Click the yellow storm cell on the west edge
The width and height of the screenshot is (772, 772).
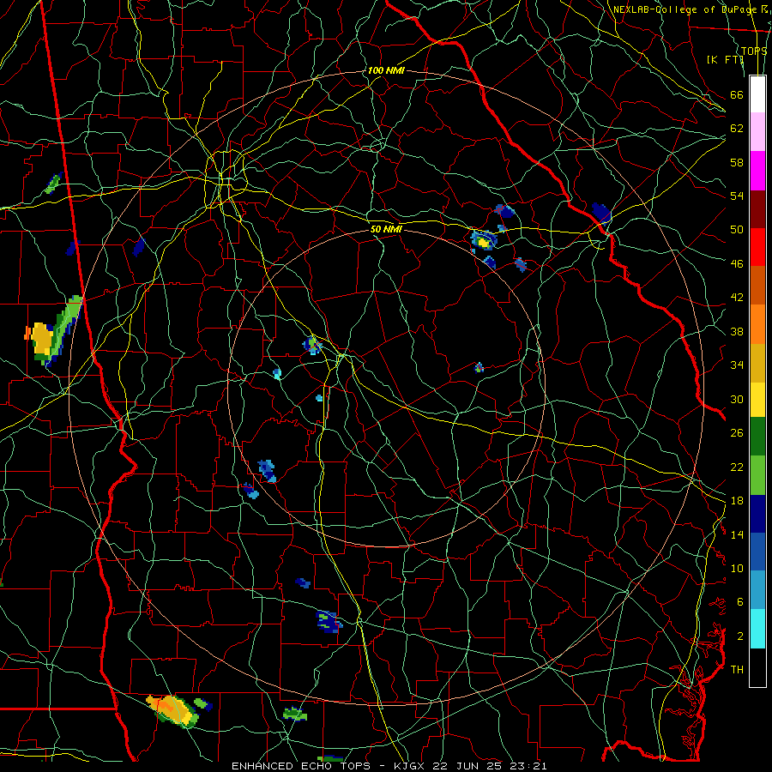point(42,338)
